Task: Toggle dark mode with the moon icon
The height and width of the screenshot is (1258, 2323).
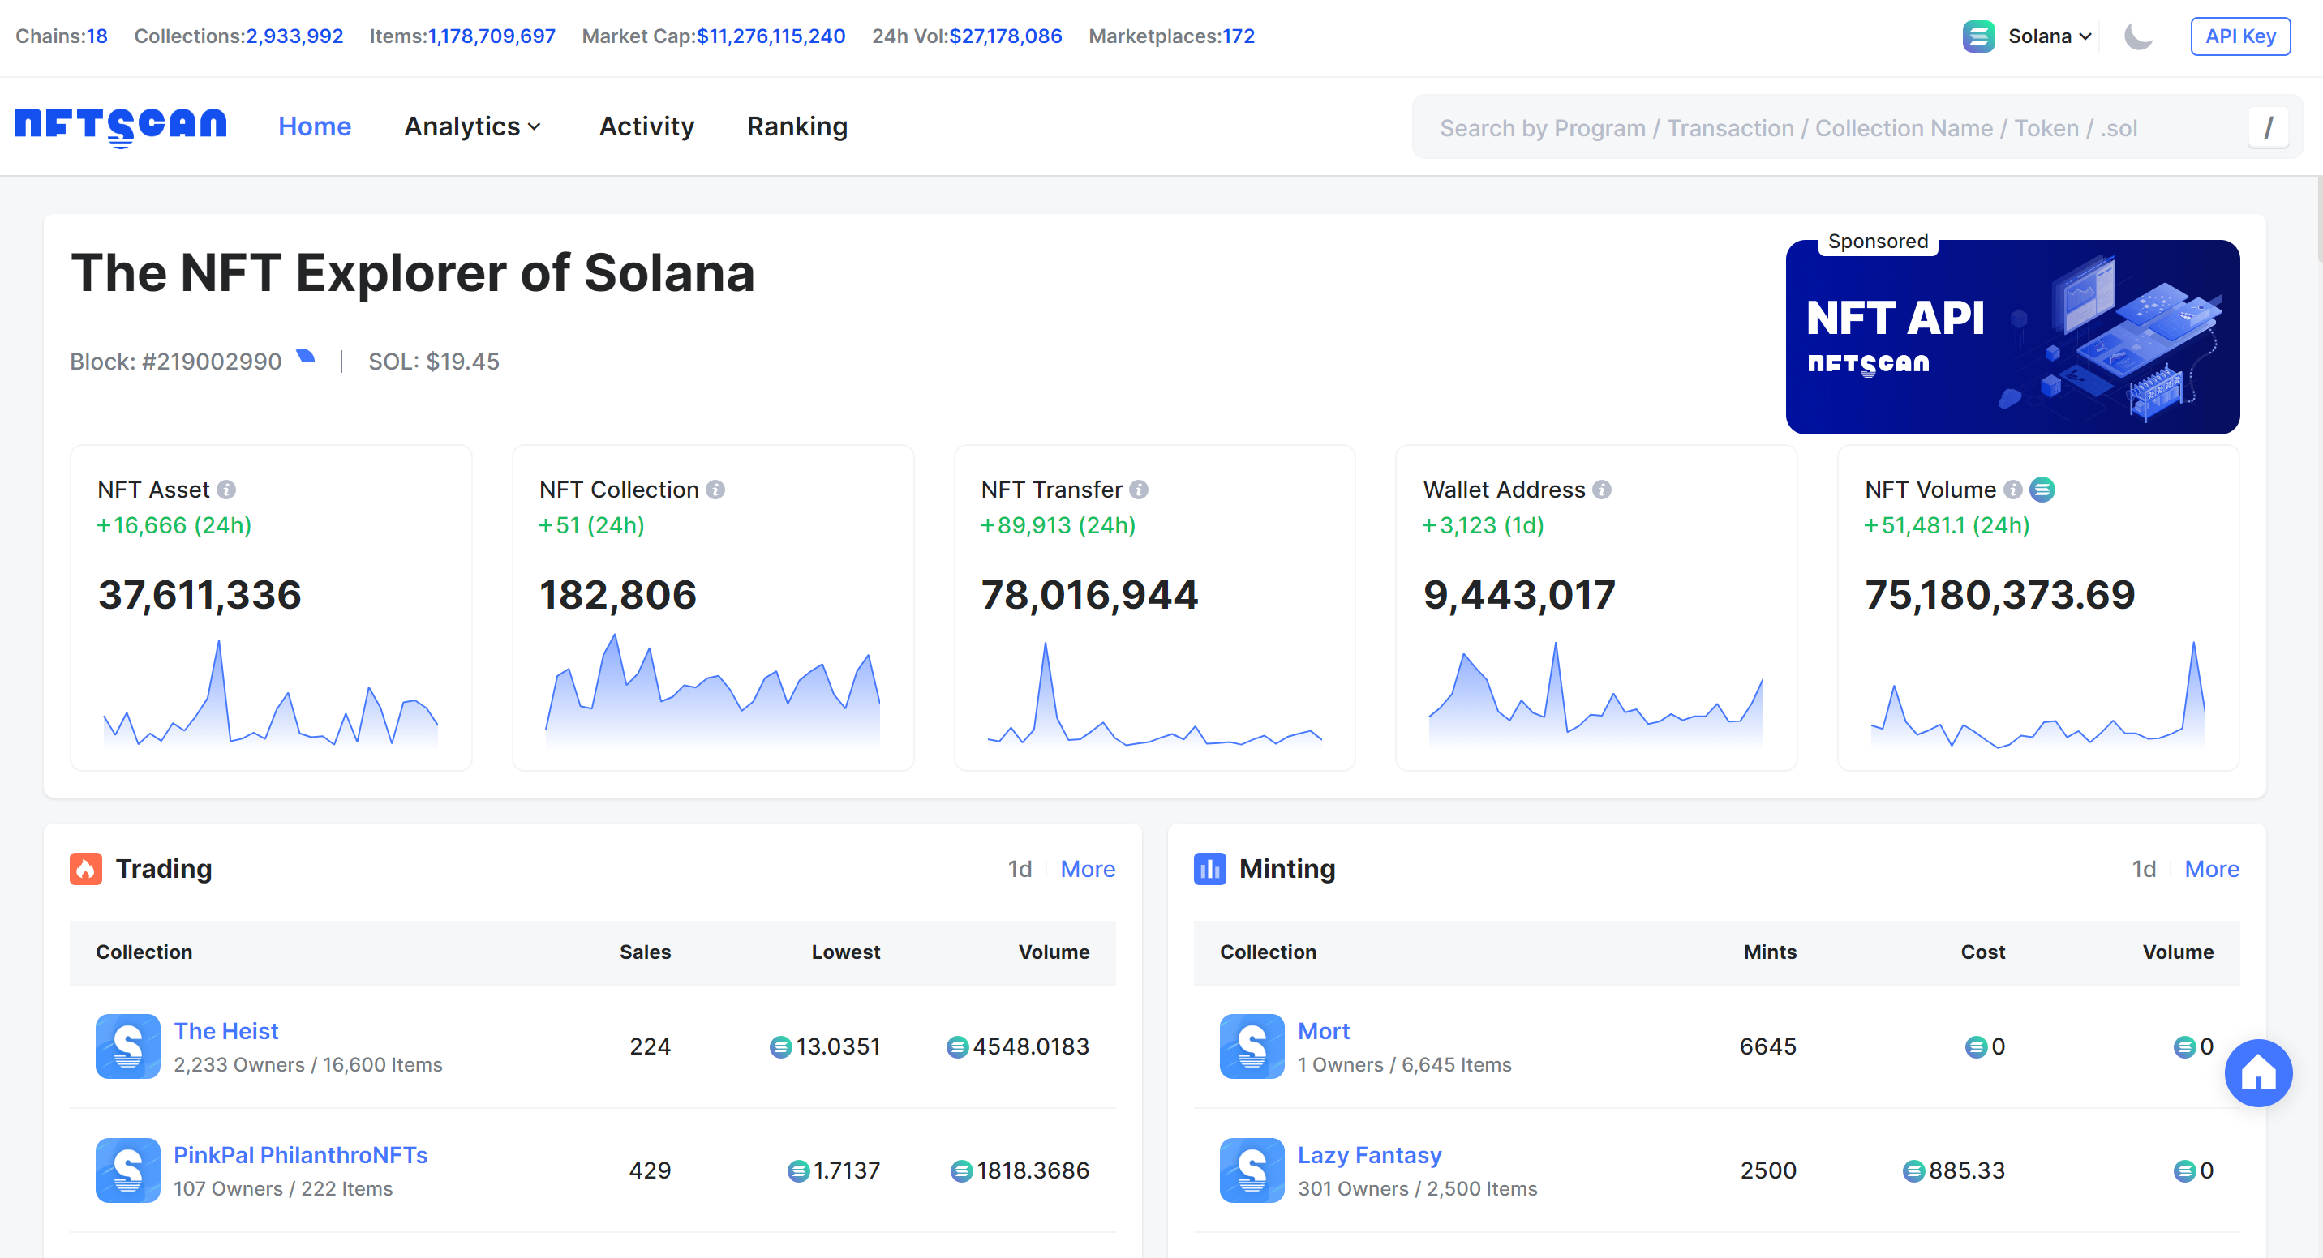Action: tap(2138, 36)
